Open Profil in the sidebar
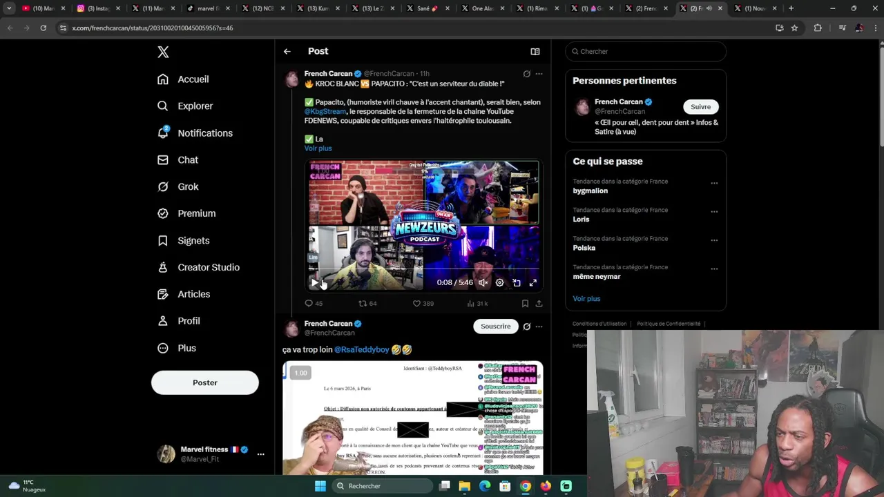Viewport: 884px width, 497px height. (178, 322)
